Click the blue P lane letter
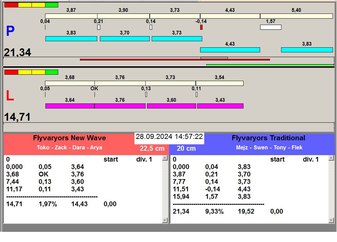The width and height of the screenshot is (337, 242). click(10, 31)
